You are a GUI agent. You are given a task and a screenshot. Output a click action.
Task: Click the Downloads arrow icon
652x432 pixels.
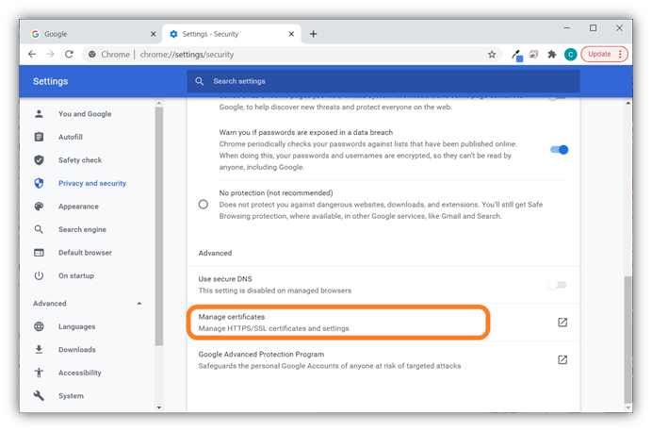pos(39,350)
